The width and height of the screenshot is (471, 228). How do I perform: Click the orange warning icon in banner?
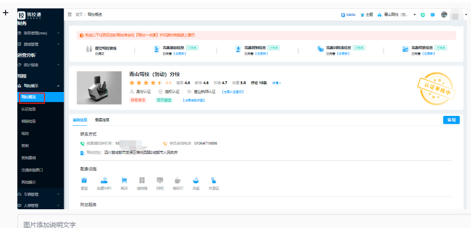point(82,36)
